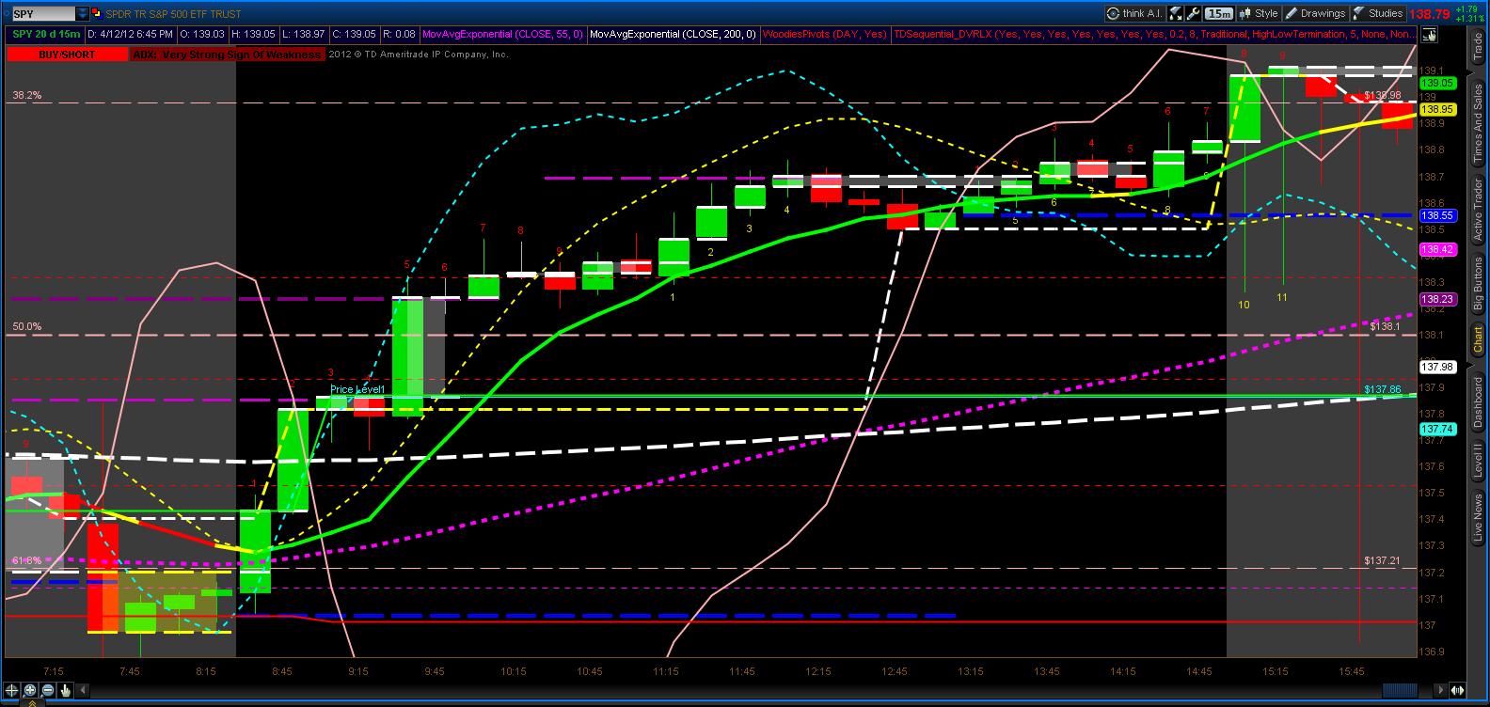
Task: Open chart settings wrench icon
Action: 1194,13
